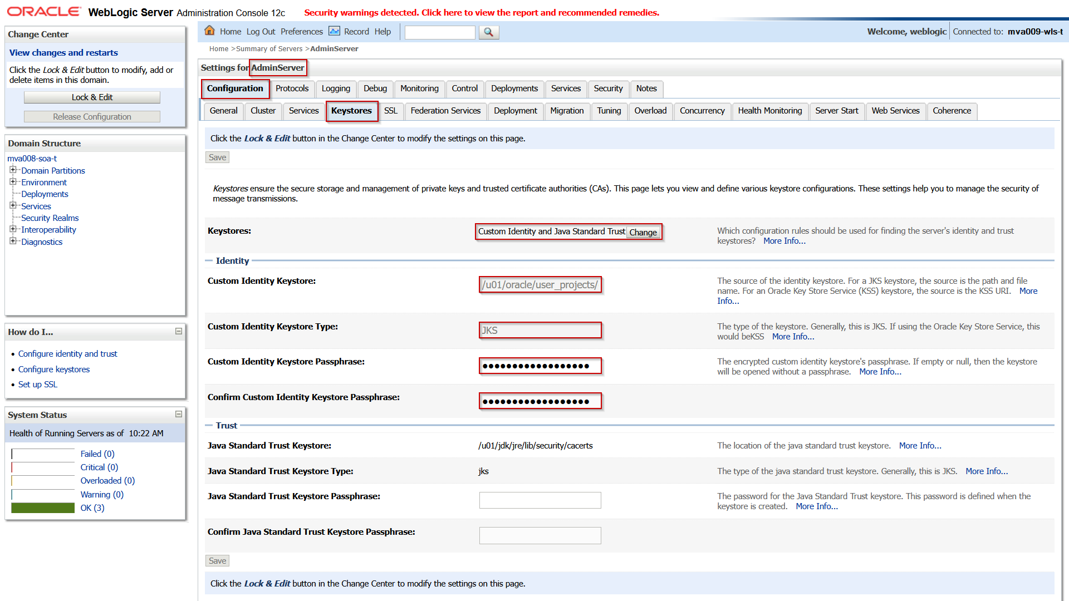Click the magnifier search button

pyautogui.click(x=488, y=32)
